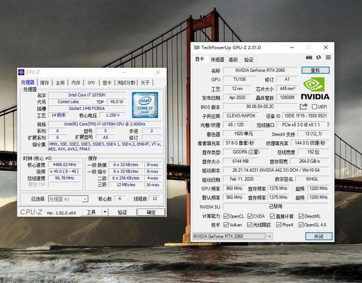Click the CPU-Z title bar app icon
362x283 pixels.
(21, 72)
